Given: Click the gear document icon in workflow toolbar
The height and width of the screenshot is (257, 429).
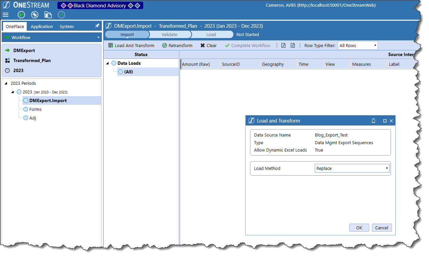Looking at the screenshot, I should pyautogui.click(x=293, y=45).
